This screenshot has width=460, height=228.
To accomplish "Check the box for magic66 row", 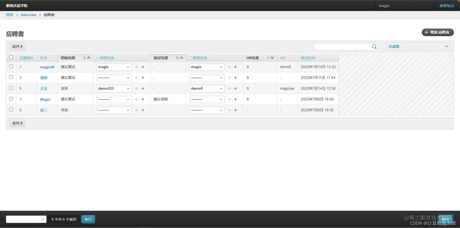I will tap(11, 66).
